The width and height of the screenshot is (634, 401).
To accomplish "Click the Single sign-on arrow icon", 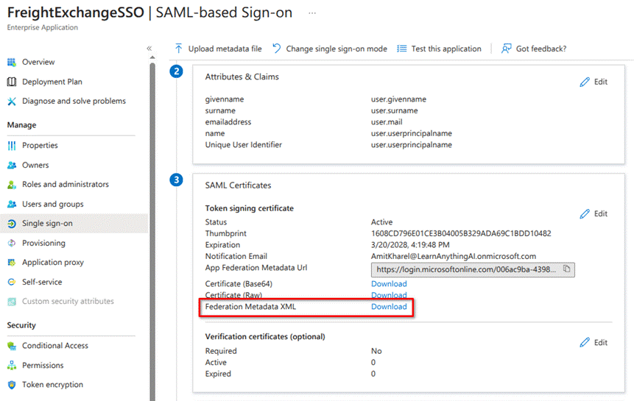I will click(x=12, y=224).
